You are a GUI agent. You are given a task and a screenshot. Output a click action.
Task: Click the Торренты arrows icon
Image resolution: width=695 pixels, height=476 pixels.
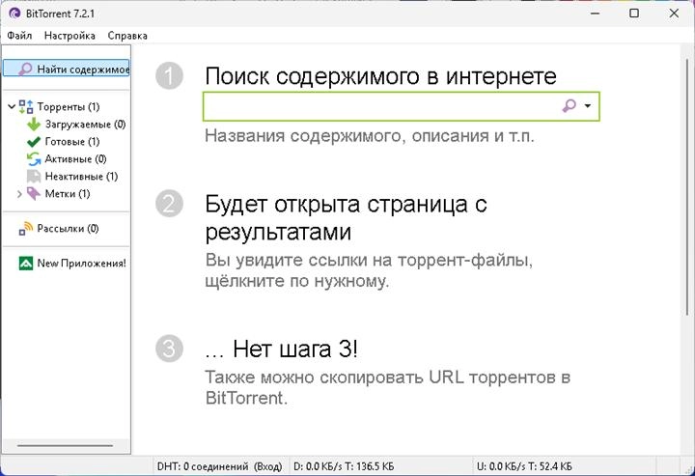point(26,106)
